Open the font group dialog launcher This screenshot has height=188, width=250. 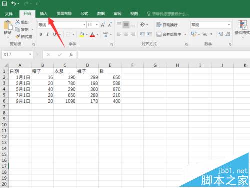[112, 44]
